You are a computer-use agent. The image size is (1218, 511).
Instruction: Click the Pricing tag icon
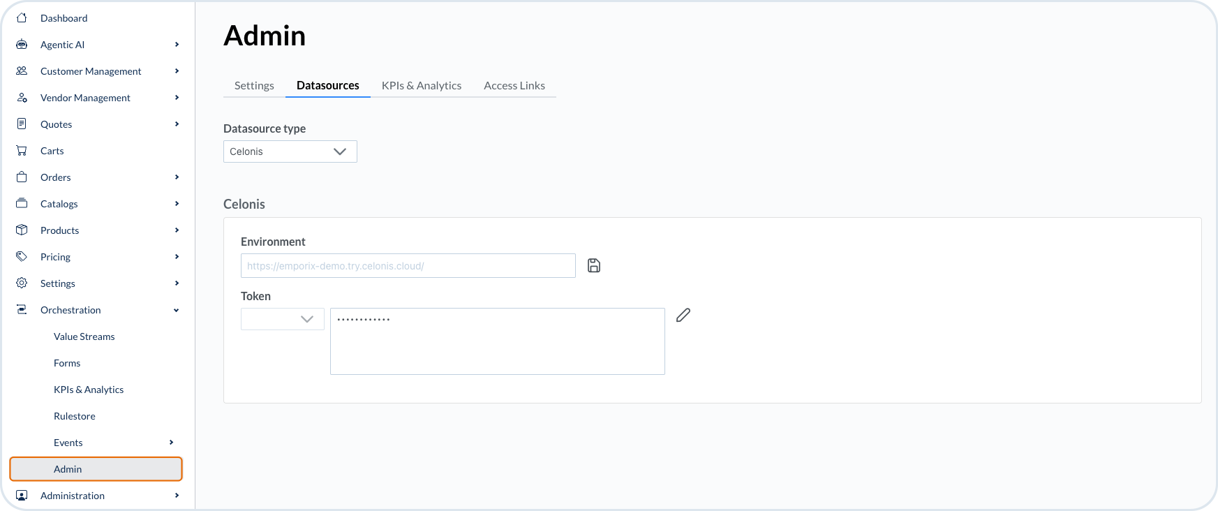pyautogui.click(x=22, y=257)
